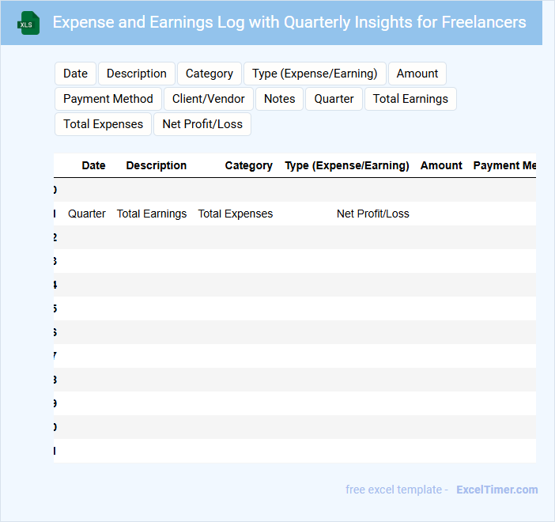Screen dimensions: 555x522
Task: Click the Category table column header
Action: tap(248, 165)
